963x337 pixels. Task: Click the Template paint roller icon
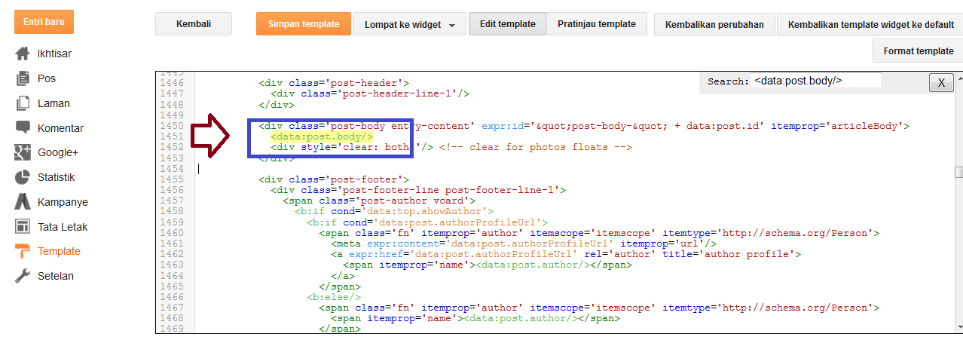(23, 251)
